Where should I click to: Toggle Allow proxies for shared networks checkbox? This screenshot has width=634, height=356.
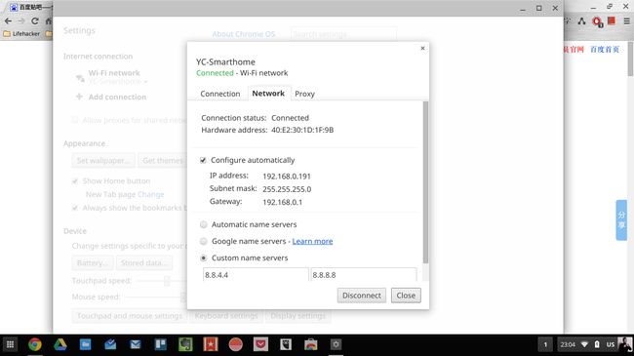[75, 120]
